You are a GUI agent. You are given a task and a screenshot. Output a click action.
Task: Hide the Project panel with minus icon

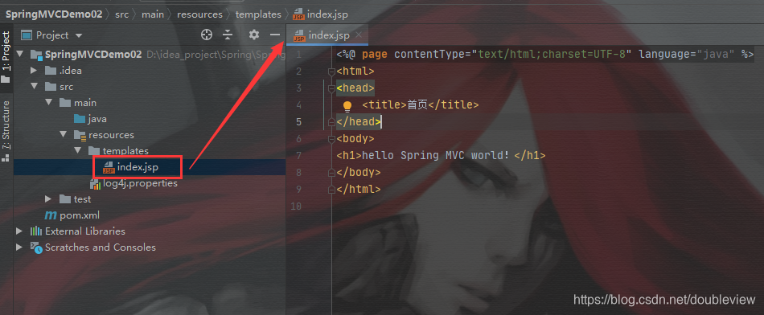(x=275, y=35)
